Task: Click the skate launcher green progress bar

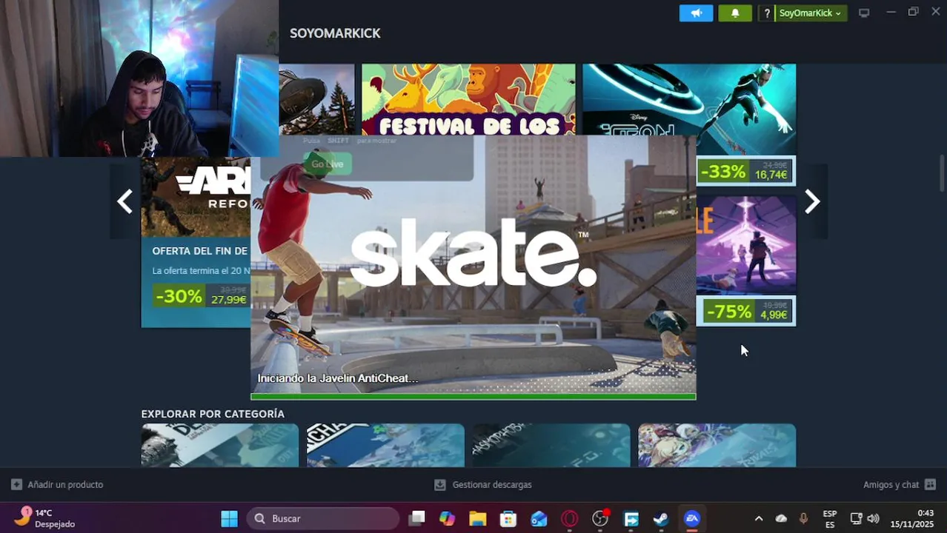Action: [473, 396]
